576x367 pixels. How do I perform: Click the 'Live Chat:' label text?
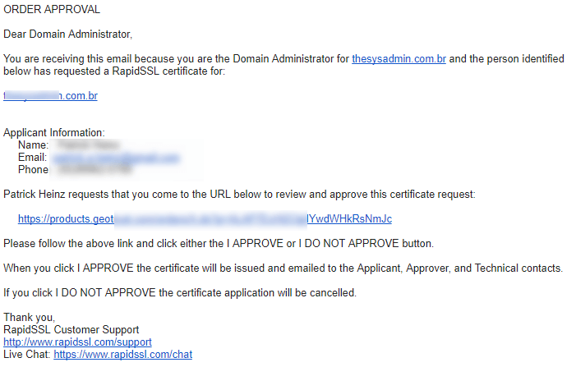tap(27, 355)
